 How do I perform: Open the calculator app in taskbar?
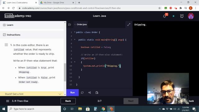(x=95, y=109)
